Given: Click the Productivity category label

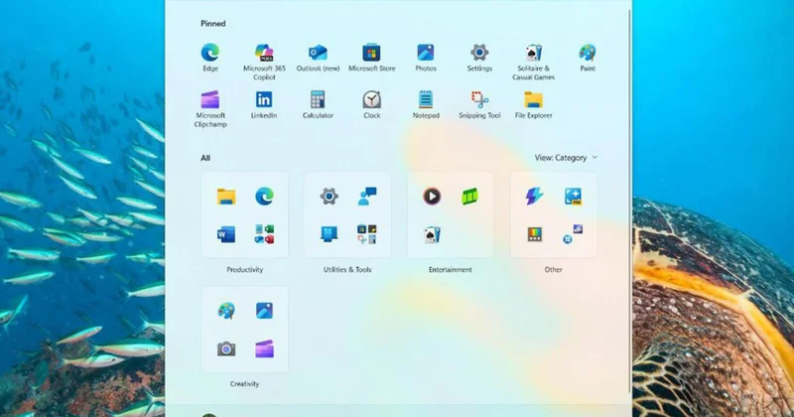Looking at the screenshot, I should coord(244,269).
